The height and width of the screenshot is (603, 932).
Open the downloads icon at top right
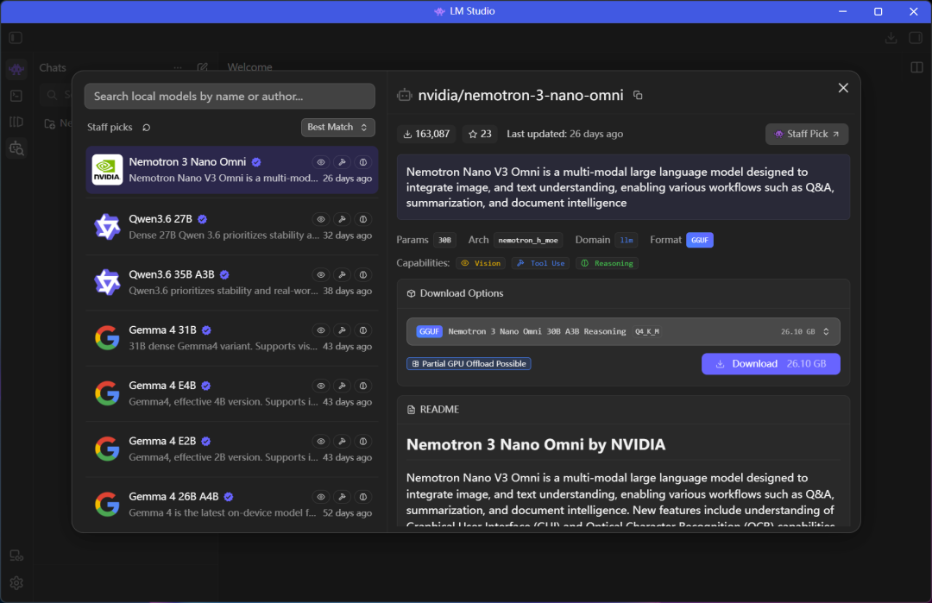(891, 38)
